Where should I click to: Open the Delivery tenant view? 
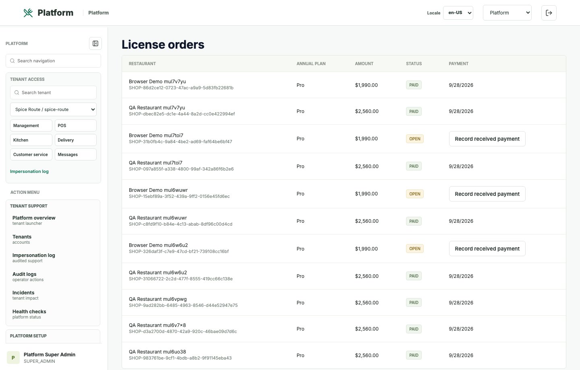pyautogui.click(x=76, y=140)
